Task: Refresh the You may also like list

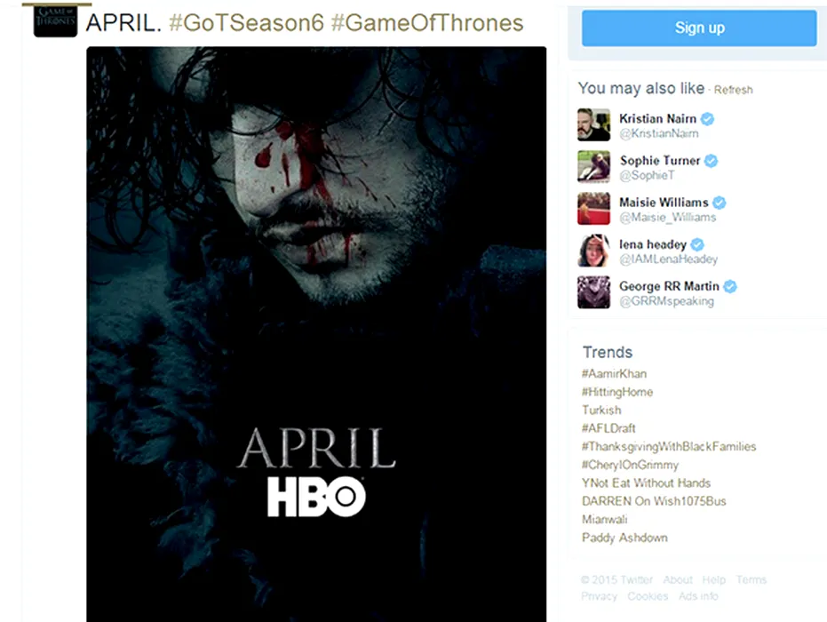Action: pos(733,90)
